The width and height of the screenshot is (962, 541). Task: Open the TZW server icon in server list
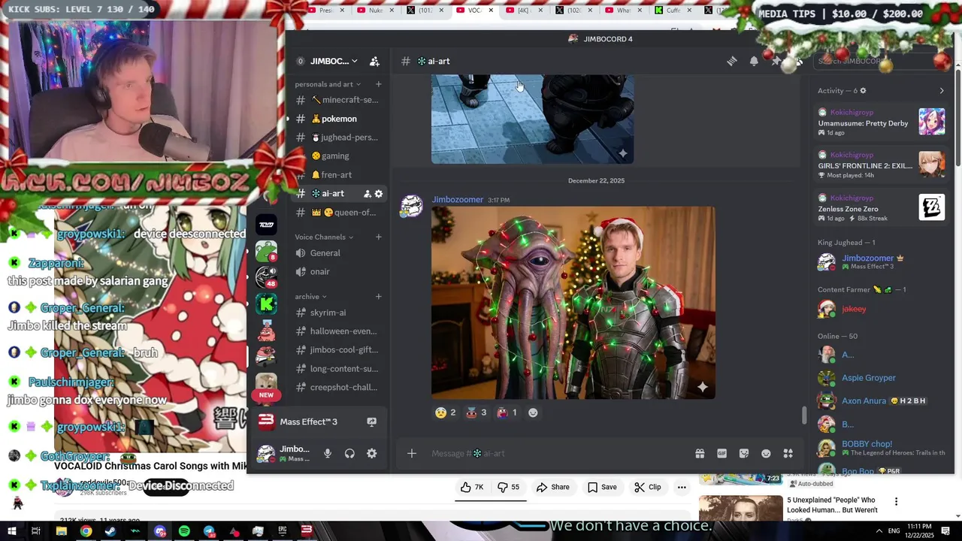click(x=266, y=225)
